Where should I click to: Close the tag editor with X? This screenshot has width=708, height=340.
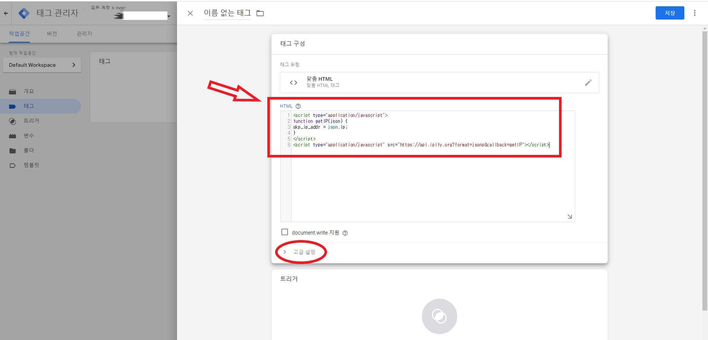[190, 13]
